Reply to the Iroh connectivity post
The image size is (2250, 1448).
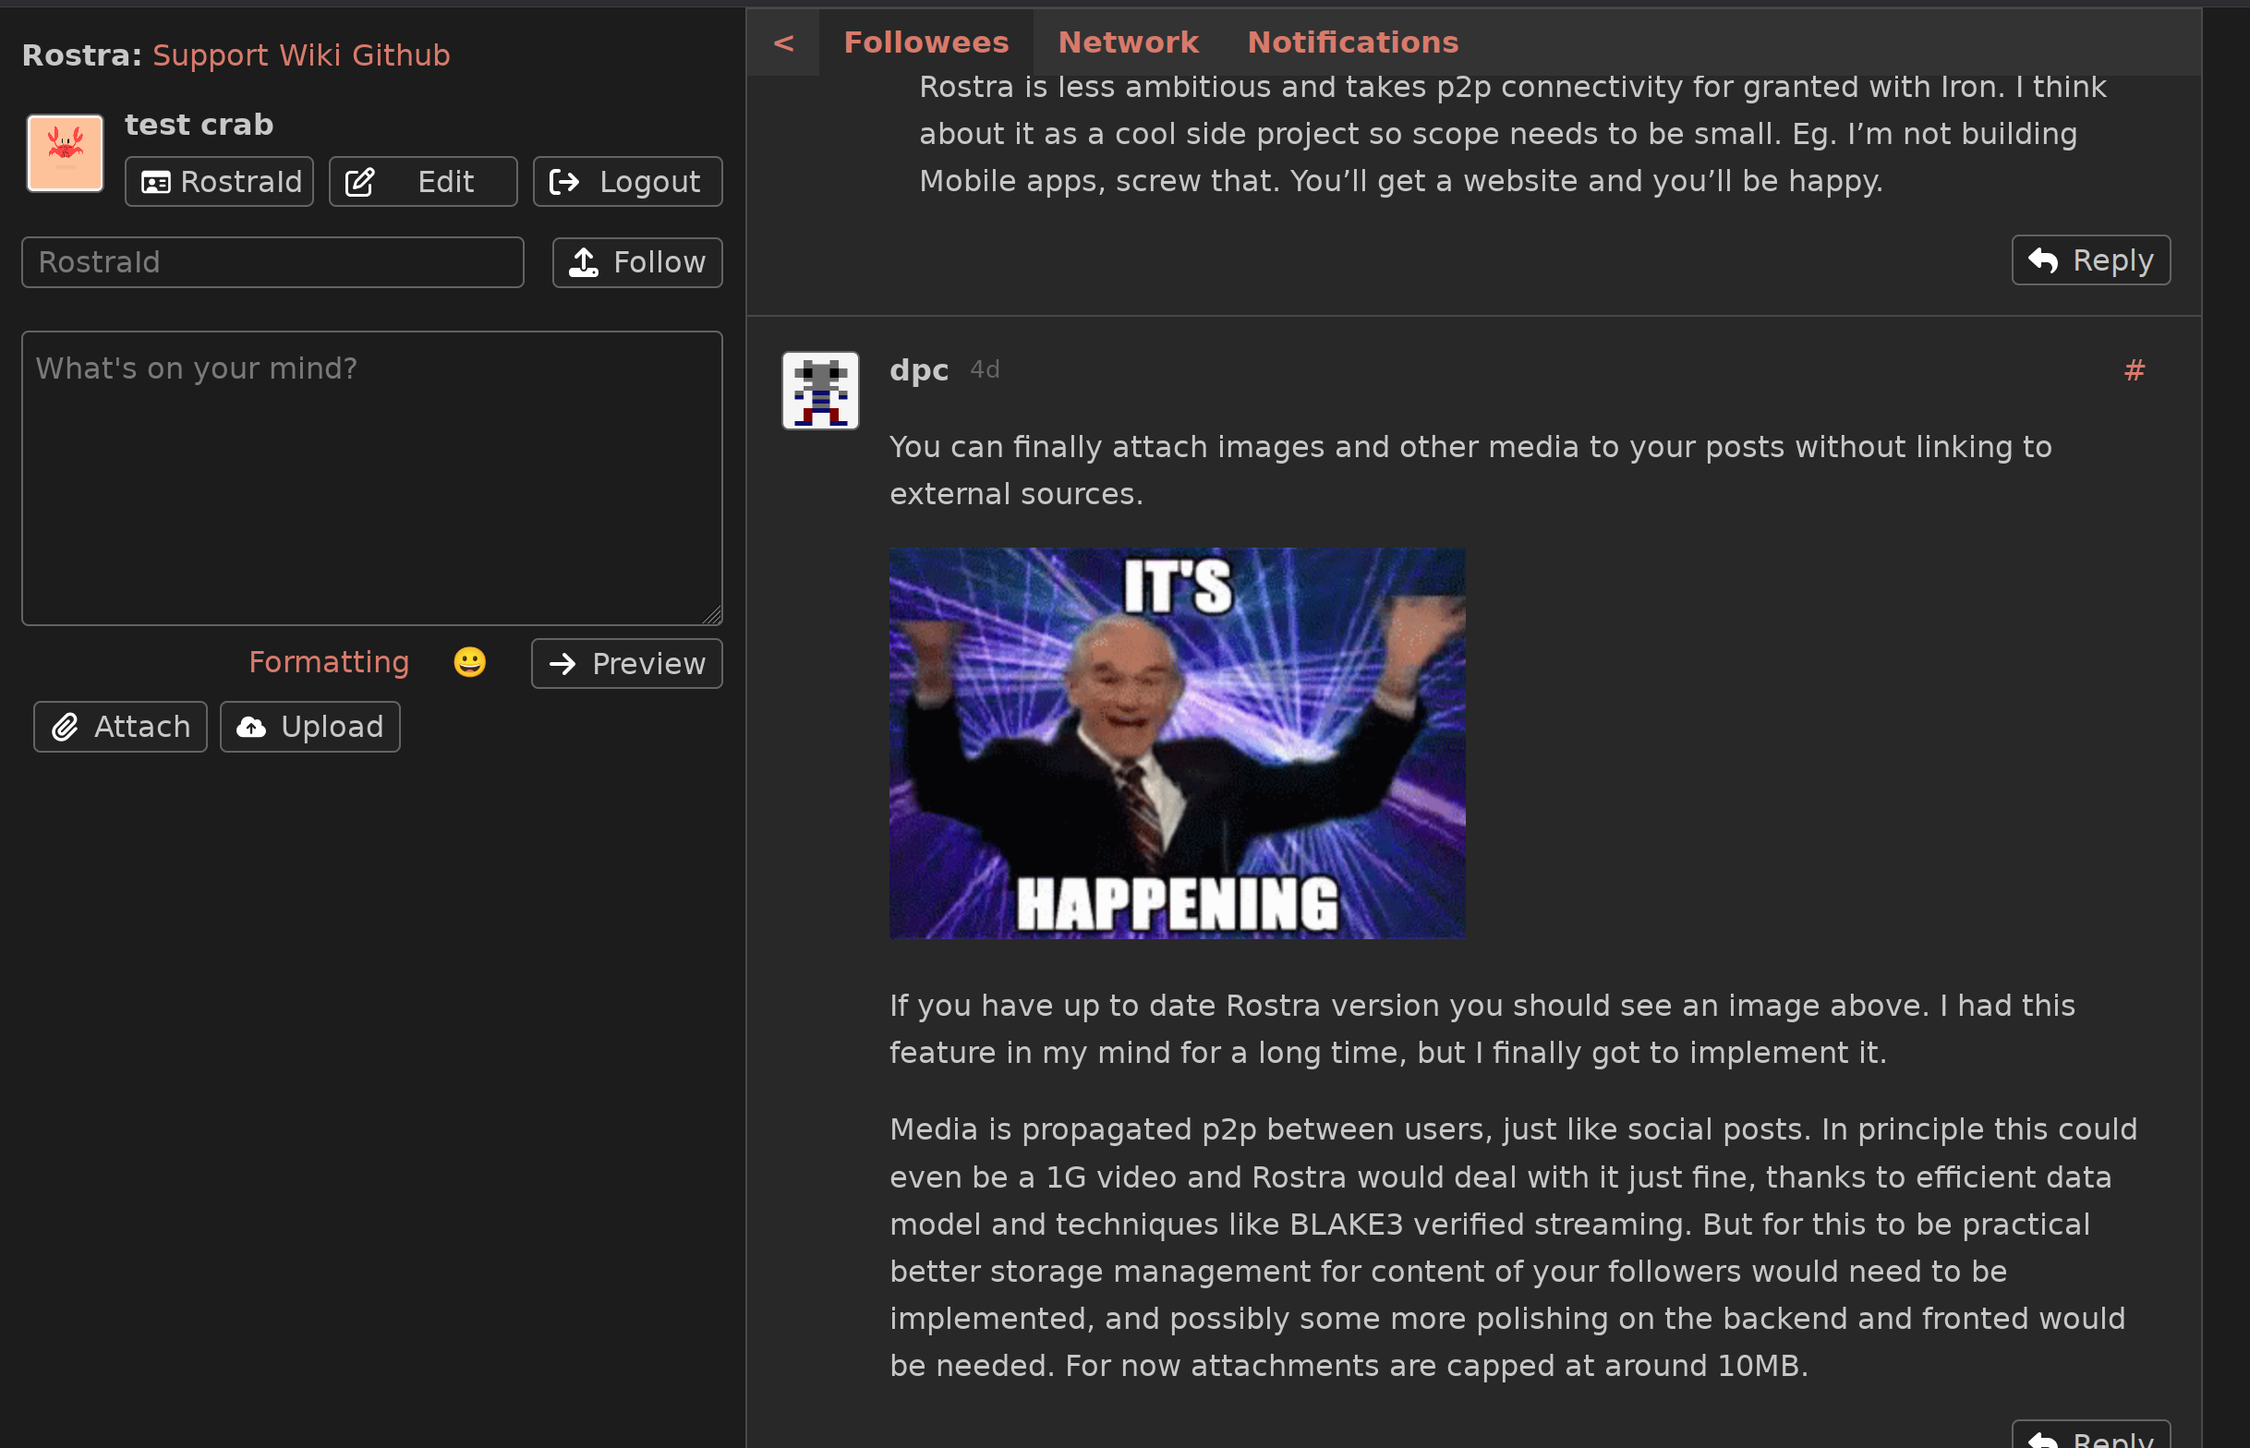coord(2090,260)
